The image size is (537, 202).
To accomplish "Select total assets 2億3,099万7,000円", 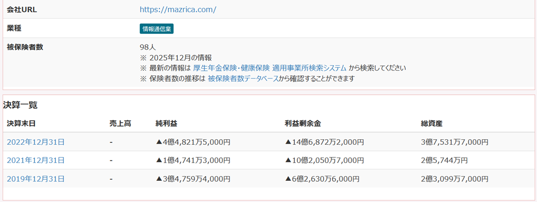I will [x=455, y=179].
